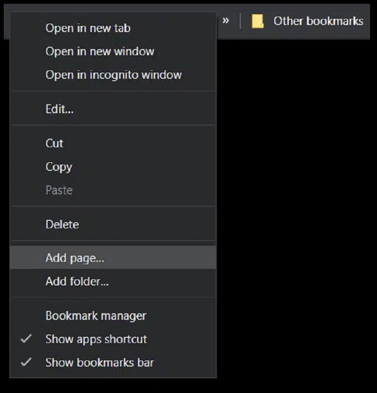This screenshot has width=377, height=393.
Task: Click Edit... in the context menu
Action: pos(59,109)
